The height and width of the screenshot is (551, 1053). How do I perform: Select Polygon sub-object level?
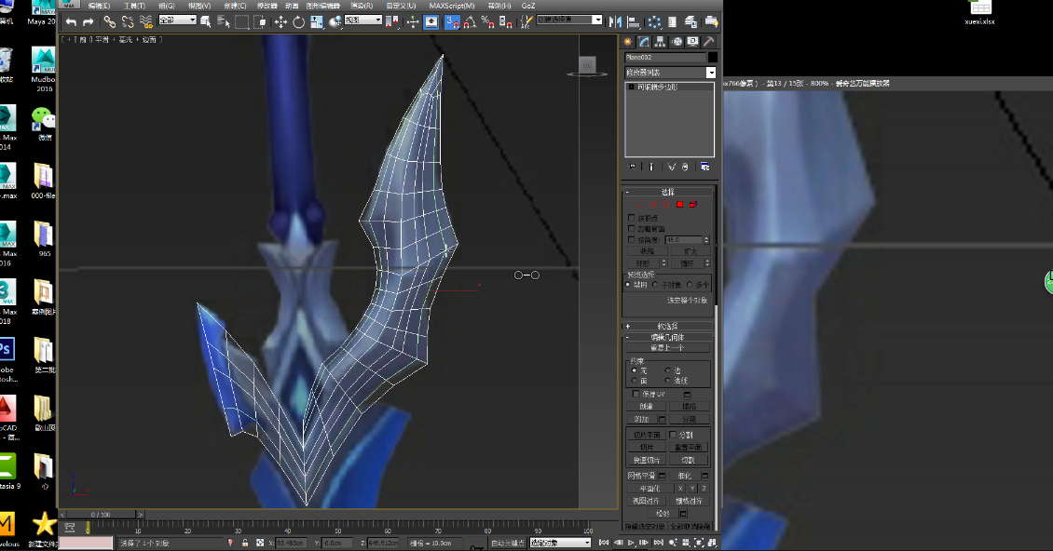coord(679,204)
